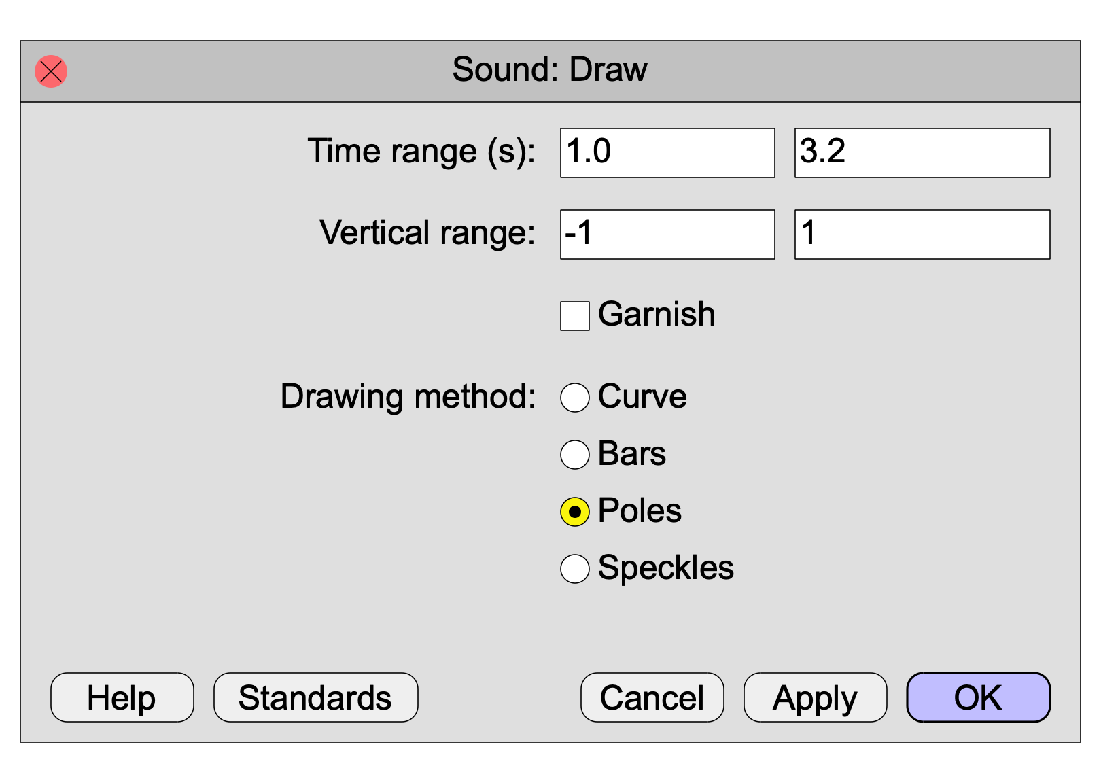Confirm the settings with OK
The width and height of the screenshot is (1101, 783).
point(979,697)
